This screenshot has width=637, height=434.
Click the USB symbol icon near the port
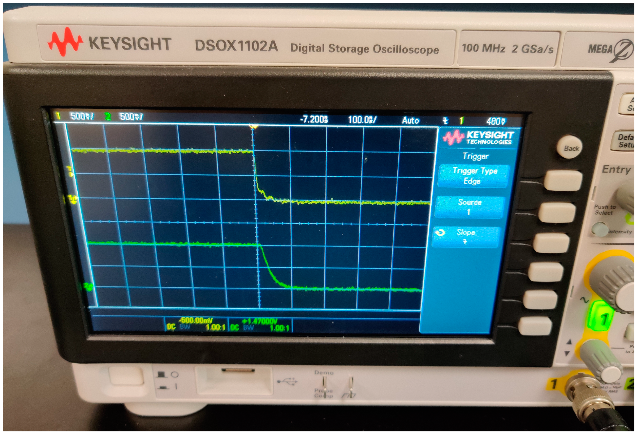point(287,381)
